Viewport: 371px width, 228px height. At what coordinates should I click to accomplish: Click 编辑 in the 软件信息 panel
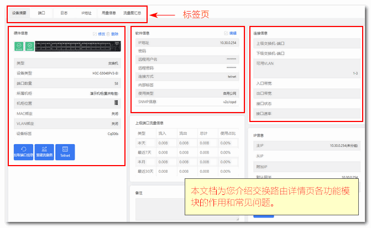pyautogui.click(x=233, y=33)
